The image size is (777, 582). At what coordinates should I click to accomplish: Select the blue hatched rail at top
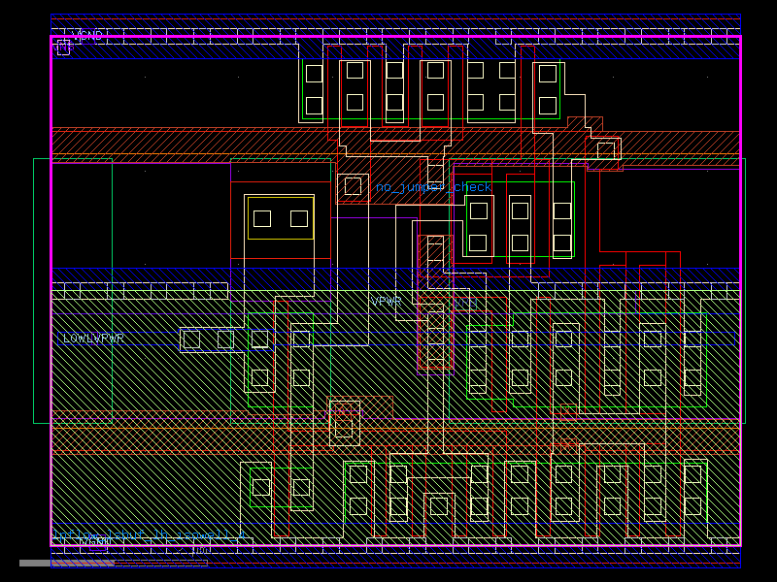point(388,21)
